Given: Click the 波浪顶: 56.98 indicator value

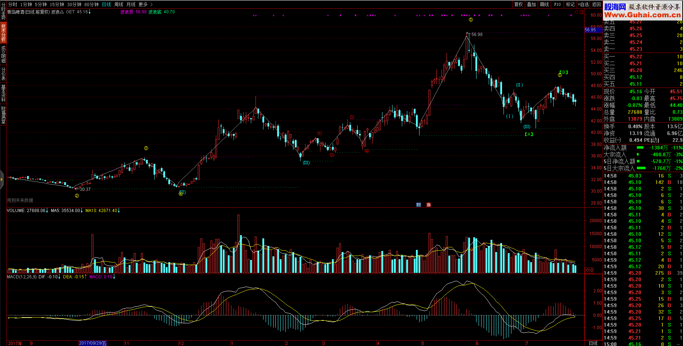Looking at the screenshot, I should click(133, 12).
